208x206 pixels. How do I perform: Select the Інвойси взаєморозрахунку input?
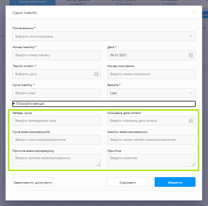tap(151, 140)
